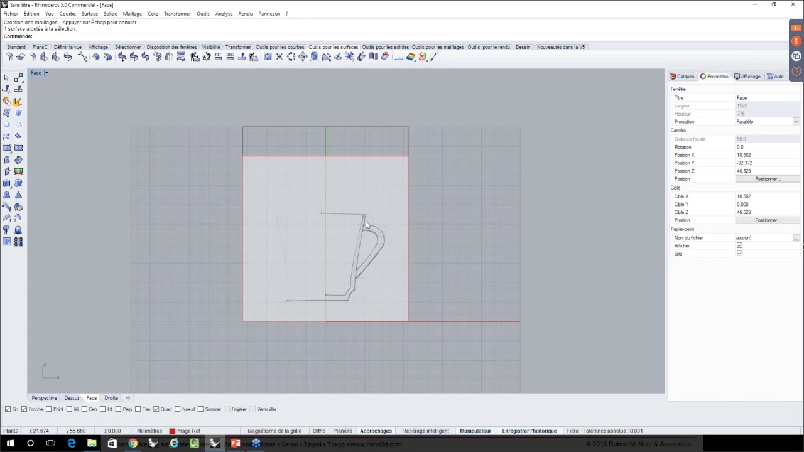Click the DEG icon in surface toolbar

pos(230,56)
